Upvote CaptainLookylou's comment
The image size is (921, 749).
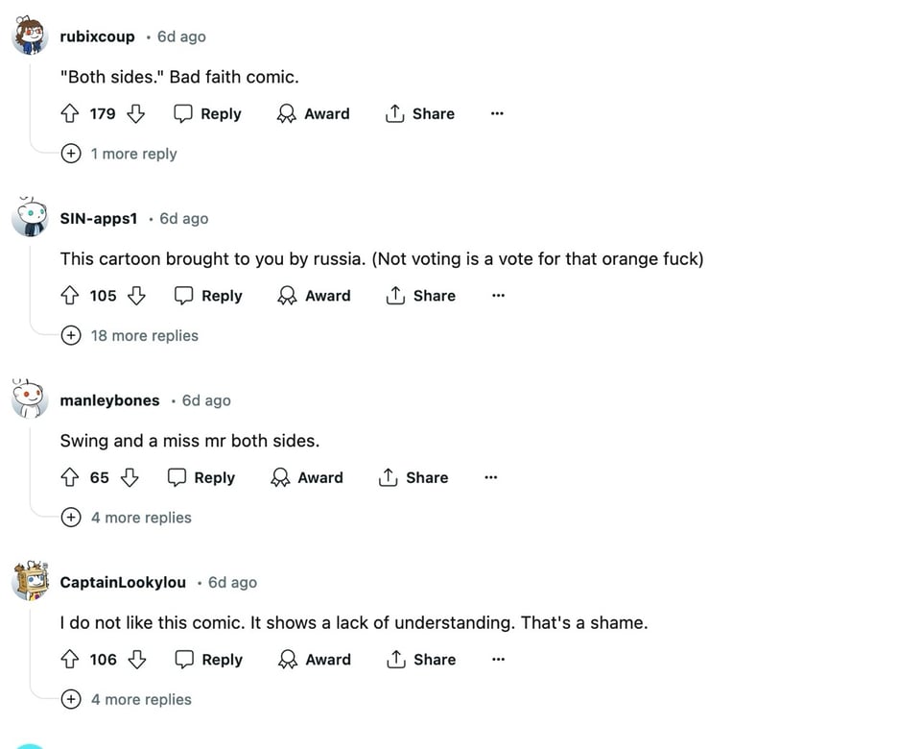69,660
